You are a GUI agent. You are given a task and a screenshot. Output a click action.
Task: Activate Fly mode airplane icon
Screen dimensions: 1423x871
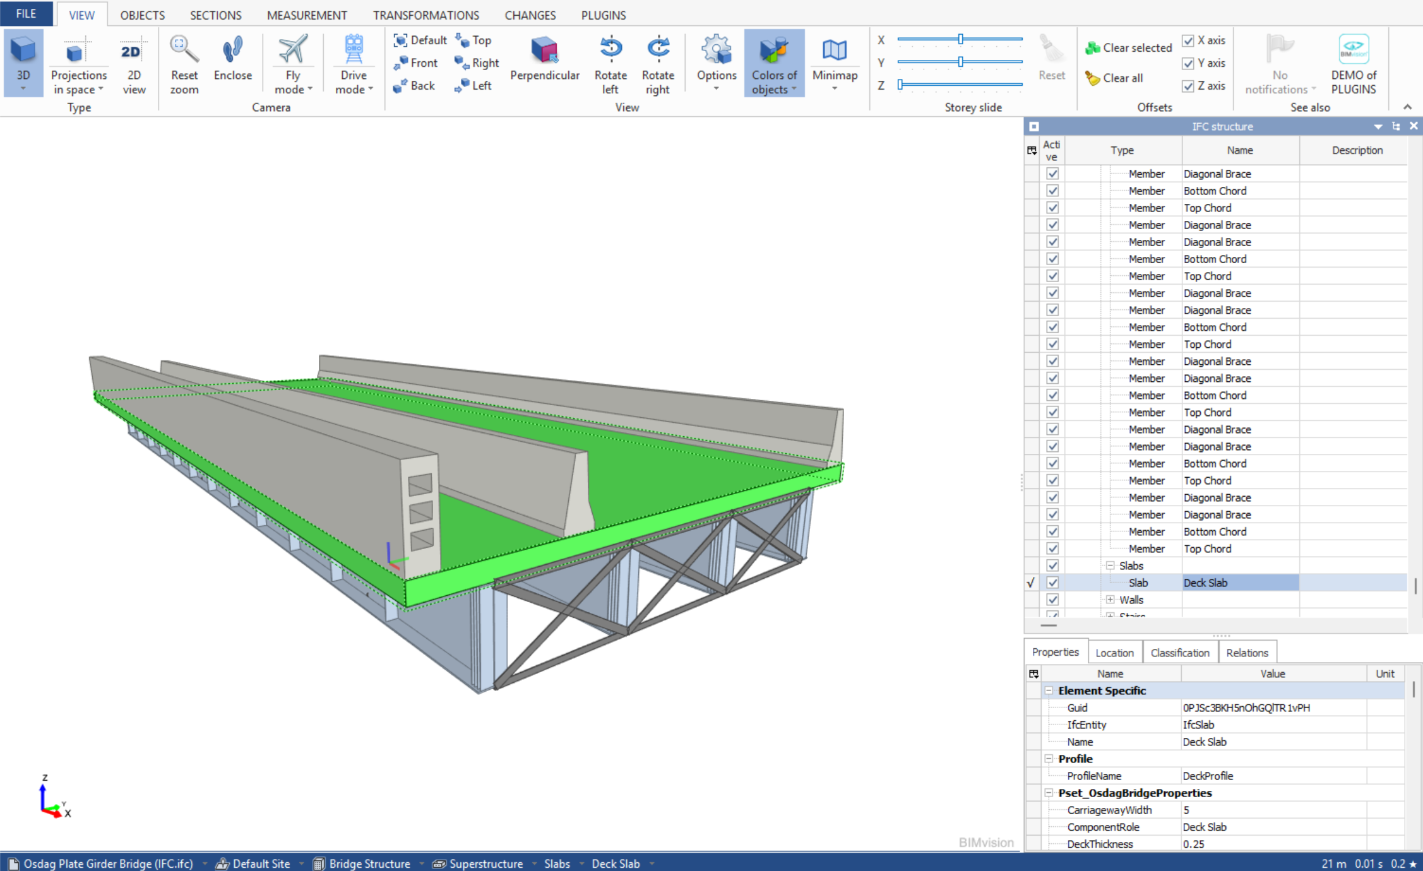point(292,49)
